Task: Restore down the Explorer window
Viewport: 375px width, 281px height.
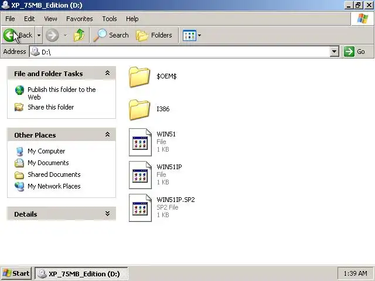Action: [x=358, y=5]
